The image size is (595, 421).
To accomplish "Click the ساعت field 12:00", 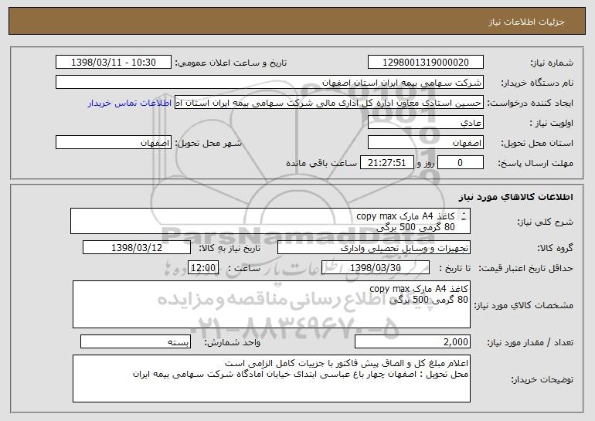I will pyautogui.click(x=203, y=268).
